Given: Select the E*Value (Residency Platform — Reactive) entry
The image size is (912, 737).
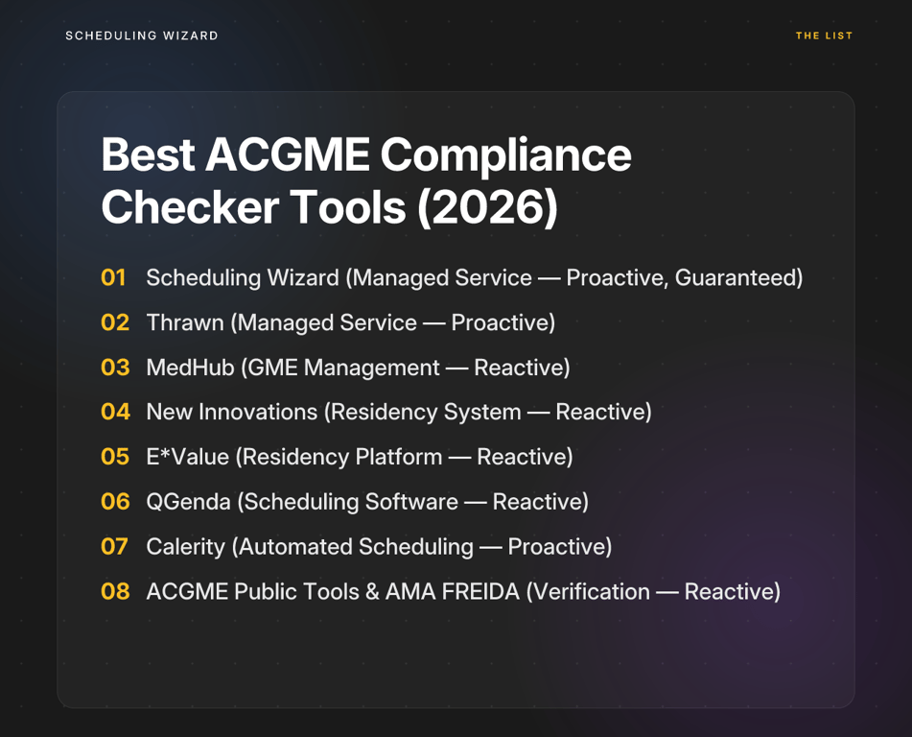Looking at the screenshot, I should pos(360,457).
